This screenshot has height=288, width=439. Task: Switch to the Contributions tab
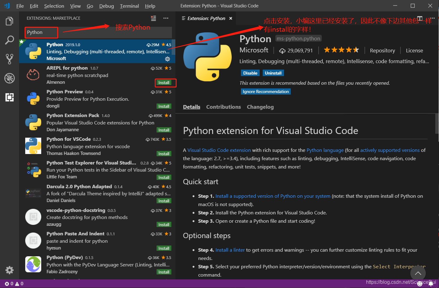(223, 107)
